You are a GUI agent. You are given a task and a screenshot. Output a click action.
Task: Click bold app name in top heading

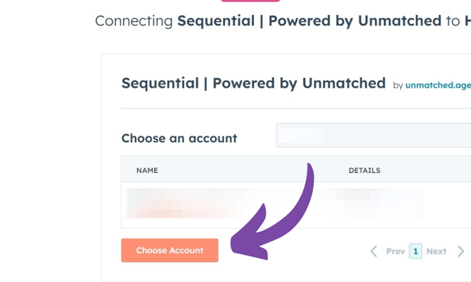click(x=309, y=21)
